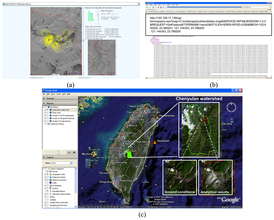Open the File menu in Google Earth

coord(44,94)
